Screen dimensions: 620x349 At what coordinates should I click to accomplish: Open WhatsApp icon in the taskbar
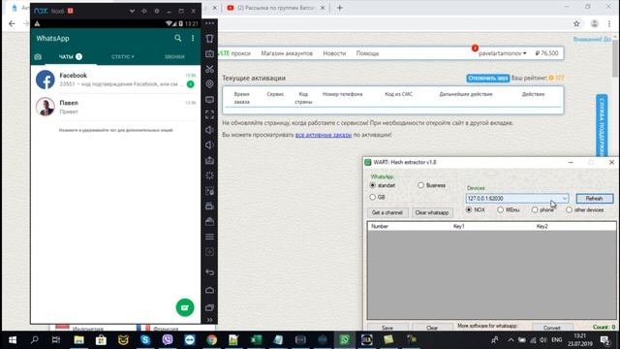pyautogui.click(x=345, y=340)
